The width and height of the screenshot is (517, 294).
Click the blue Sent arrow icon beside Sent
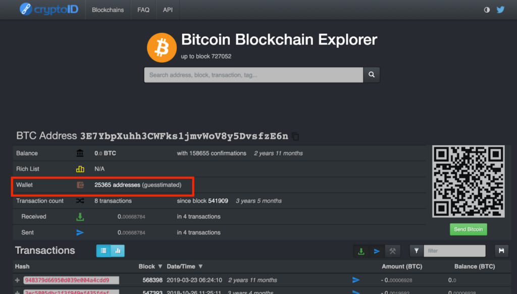pyautogui.click(x=80, y=232)
